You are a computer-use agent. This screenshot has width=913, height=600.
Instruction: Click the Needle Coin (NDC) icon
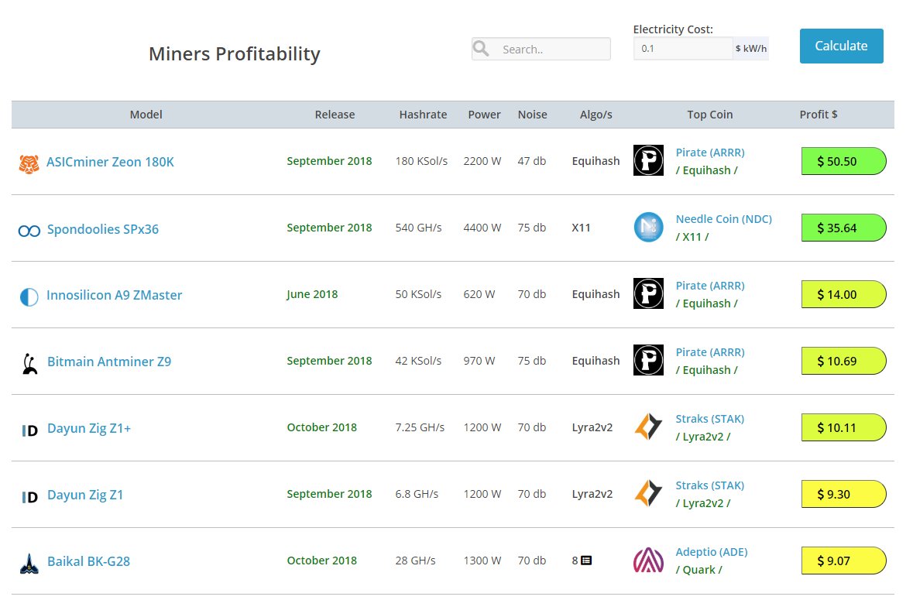(648, 227)
